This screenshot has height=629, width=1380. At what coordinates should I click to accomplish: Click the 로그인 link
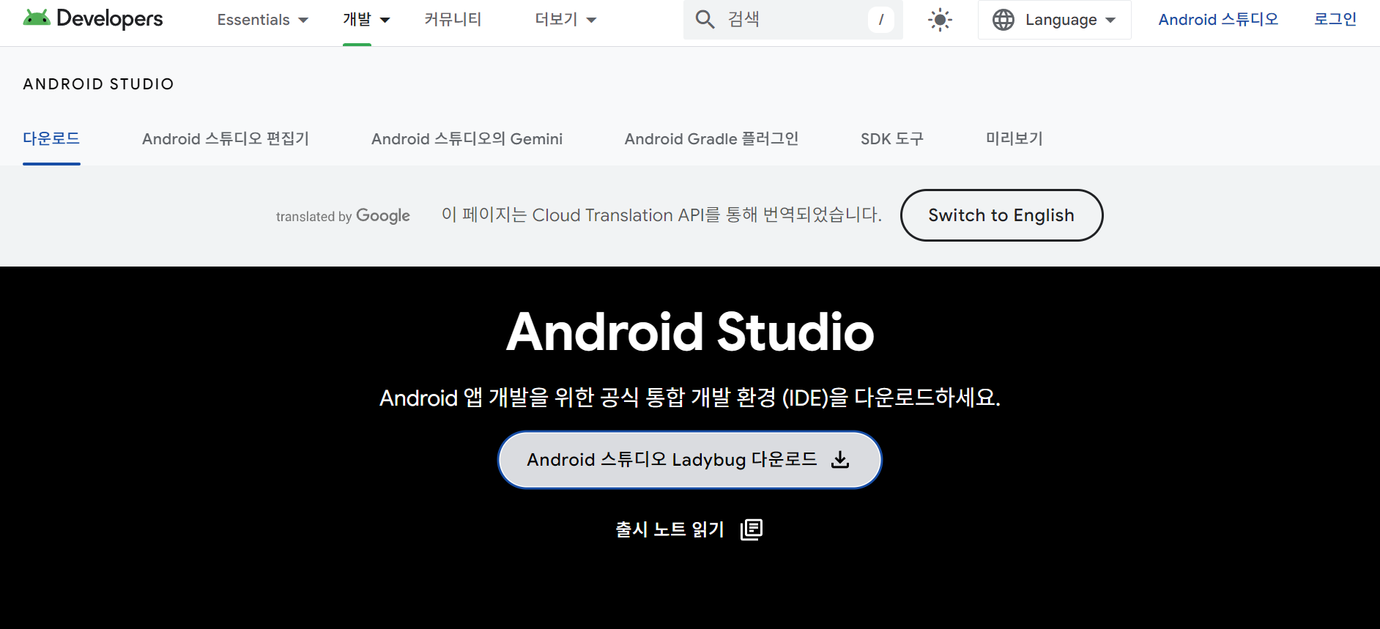click(1335, 20)
